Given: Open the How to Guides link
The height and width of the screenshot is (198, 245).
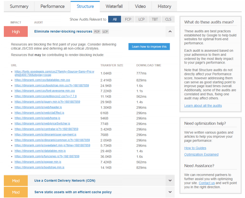Looking at the screenshot, I should coord(195,148).
